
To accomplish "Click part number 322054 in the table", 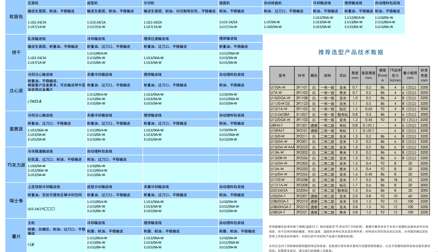I will [302, 191].
